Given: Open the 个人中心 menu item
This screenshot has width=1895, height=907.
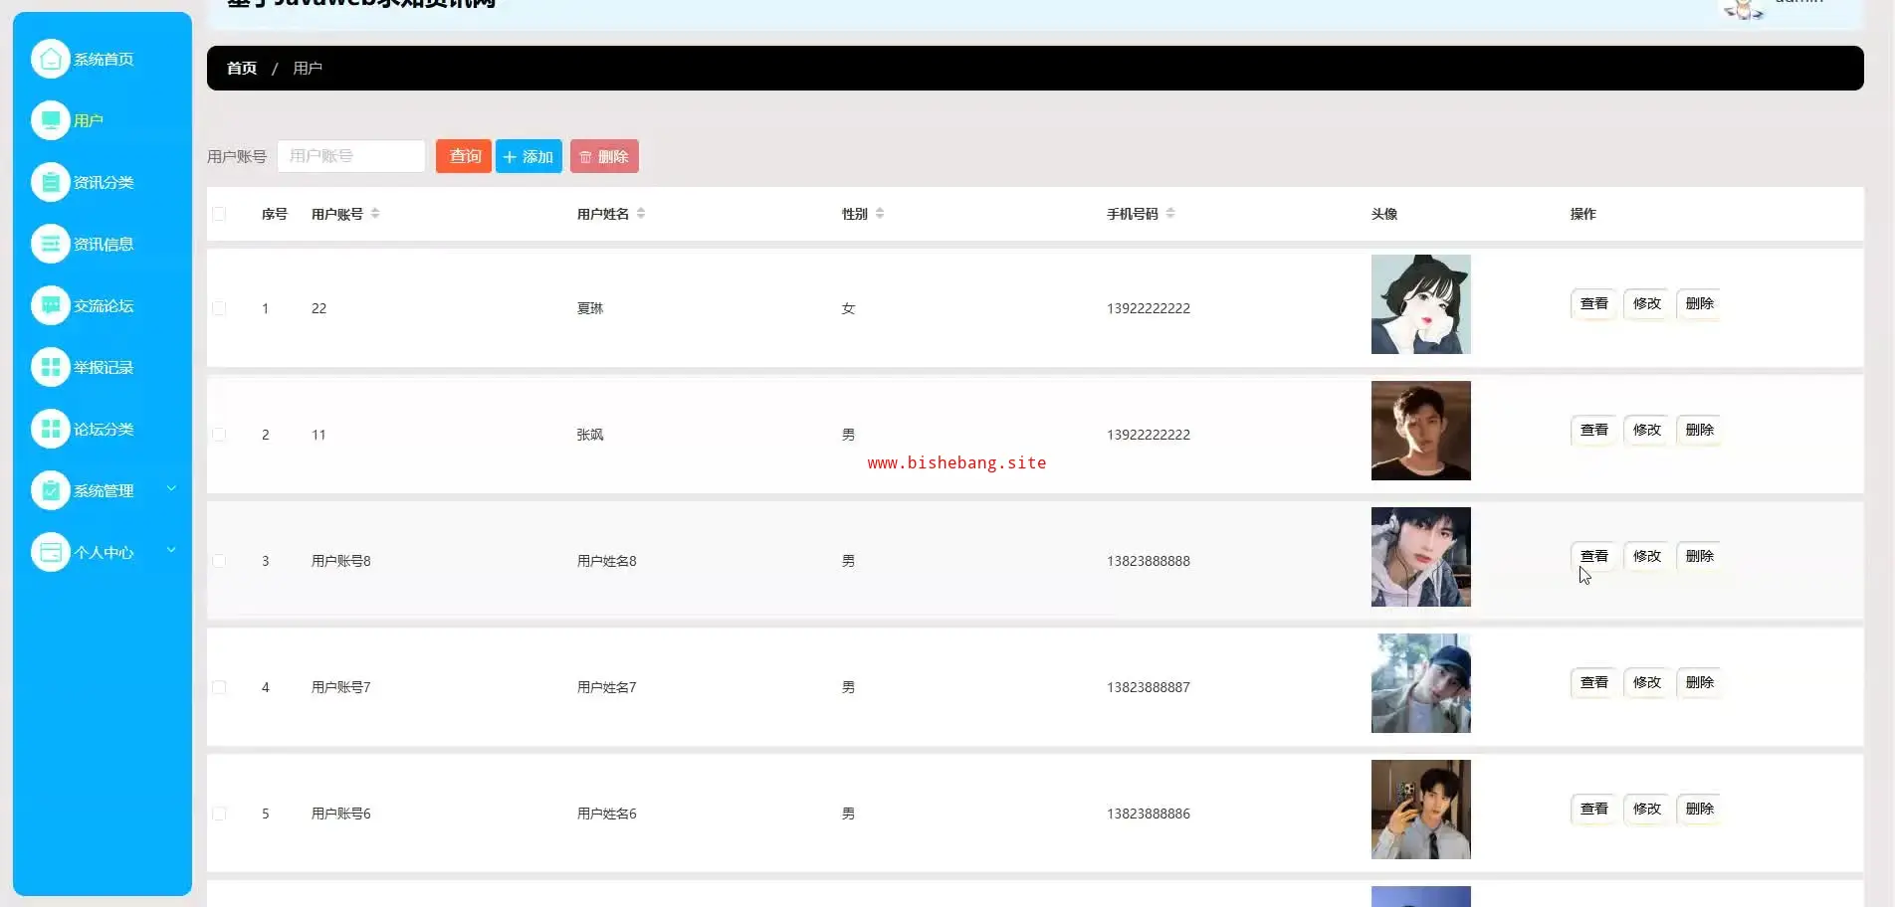Looking at the screenshot, I should pos(104,553).
